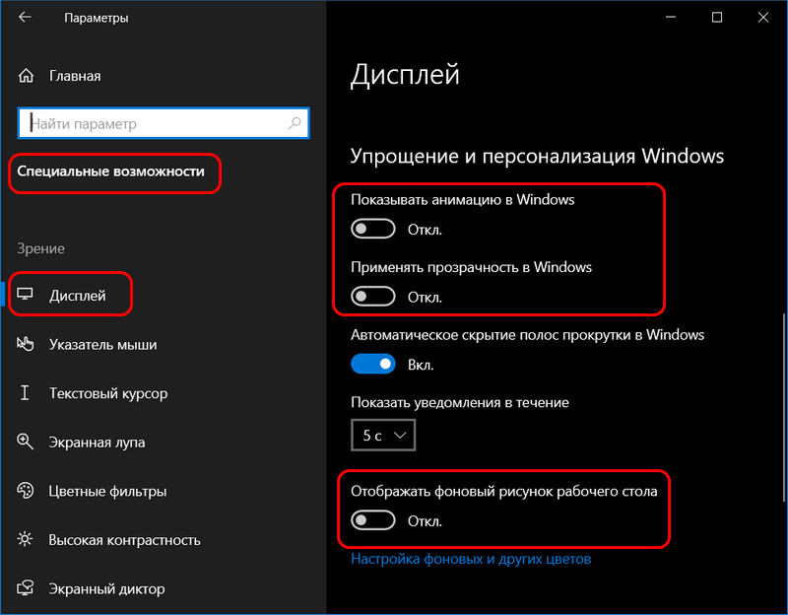Disable automatic scrollbar hiding toggle
The width and height of the screenshot is (788, 615).
tap(373, 364)
